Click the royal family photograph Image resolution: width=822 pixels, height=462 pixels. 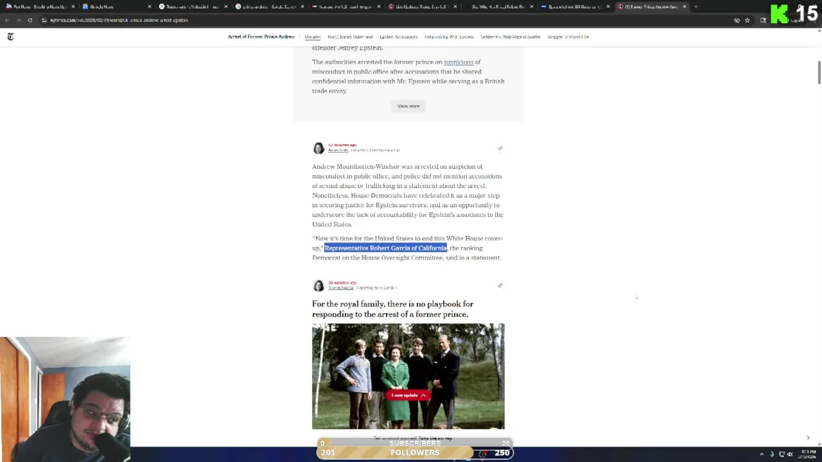[x=408, y=376]
